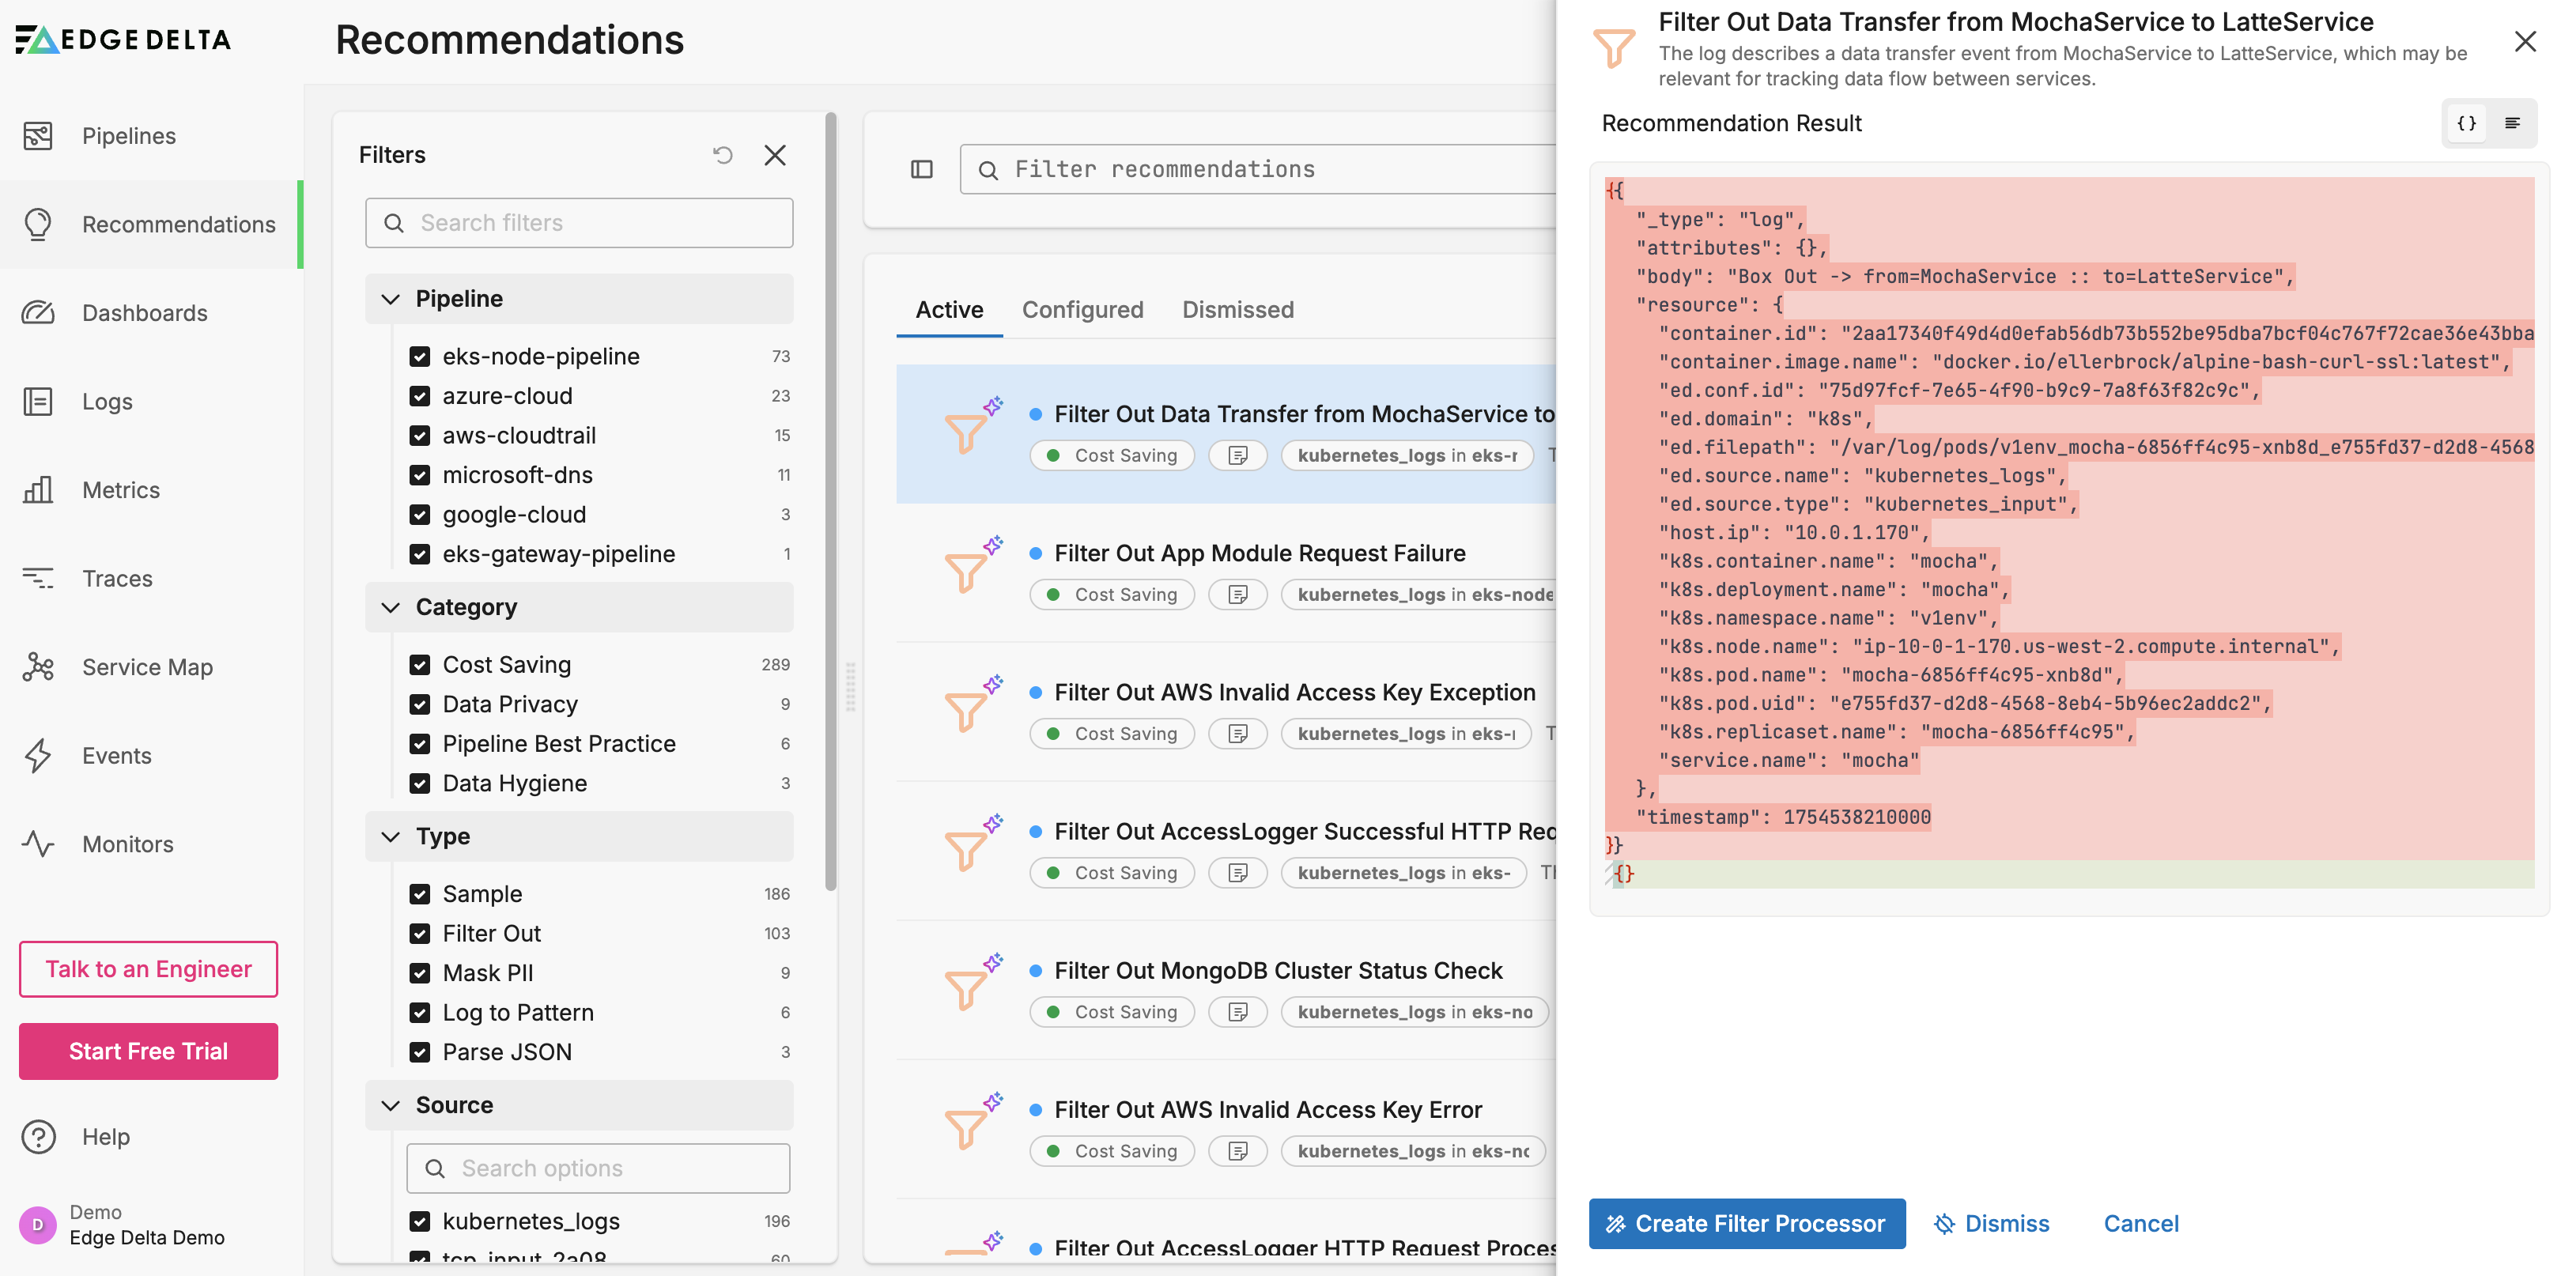Click Filter recommendations search box
2576x1276 pixels.
point(1257,170)
